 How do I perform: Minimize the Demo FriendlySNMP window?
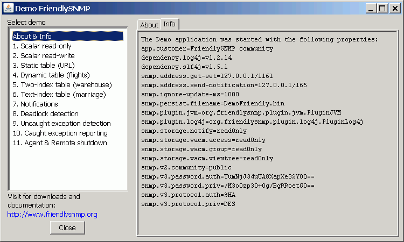coord(371,9)
